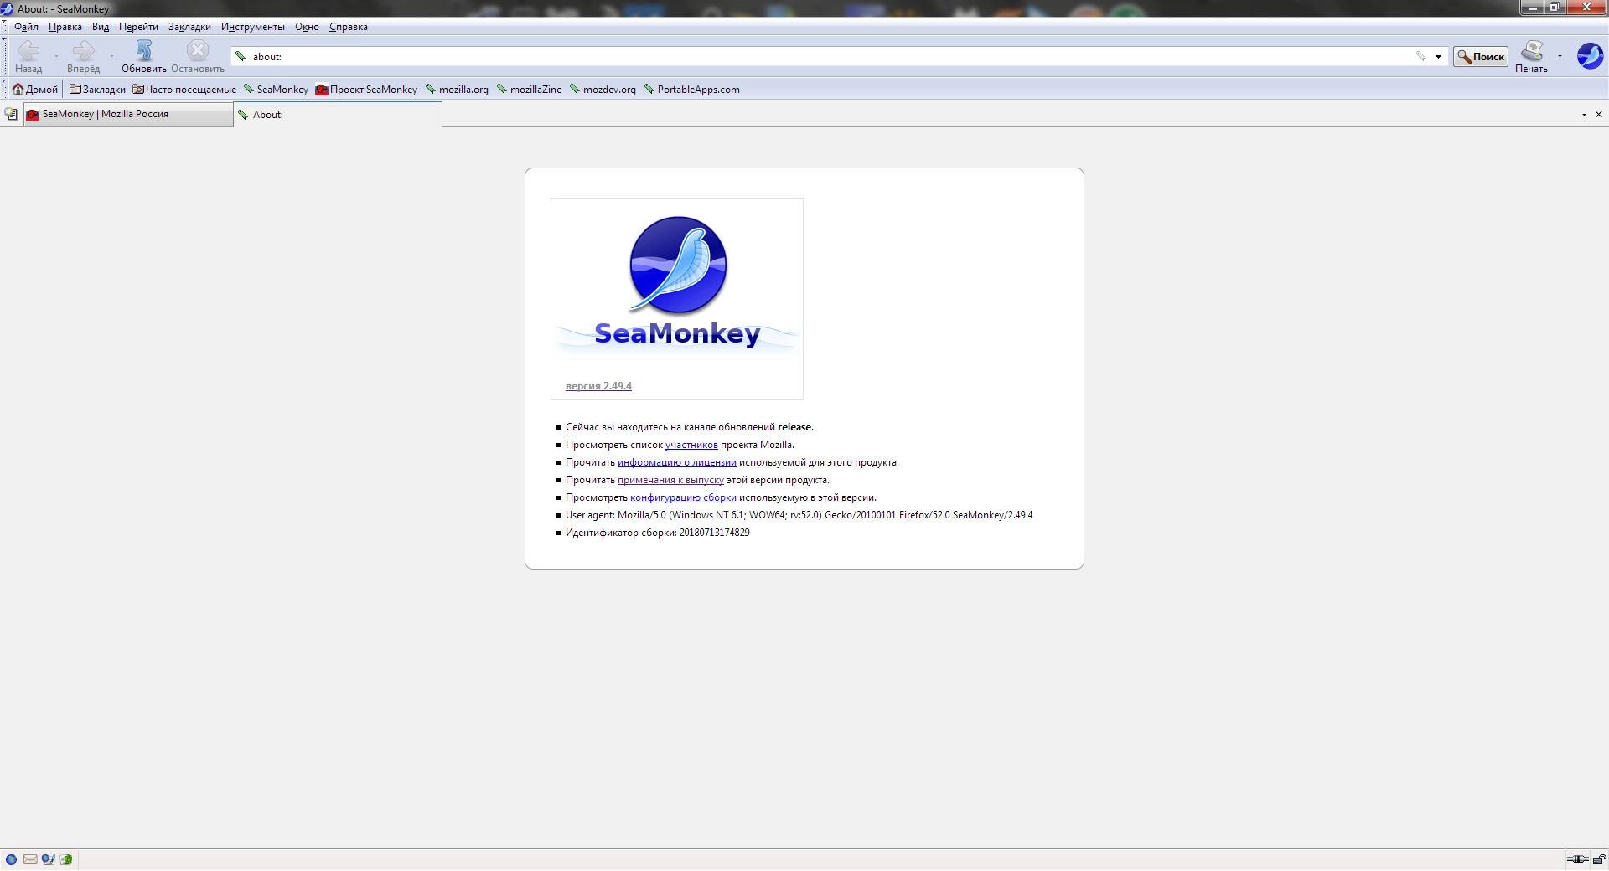Viewport: 1609px width, 871px height.
Task: Toggle the online/offline connection icon
Action: 1578,859
